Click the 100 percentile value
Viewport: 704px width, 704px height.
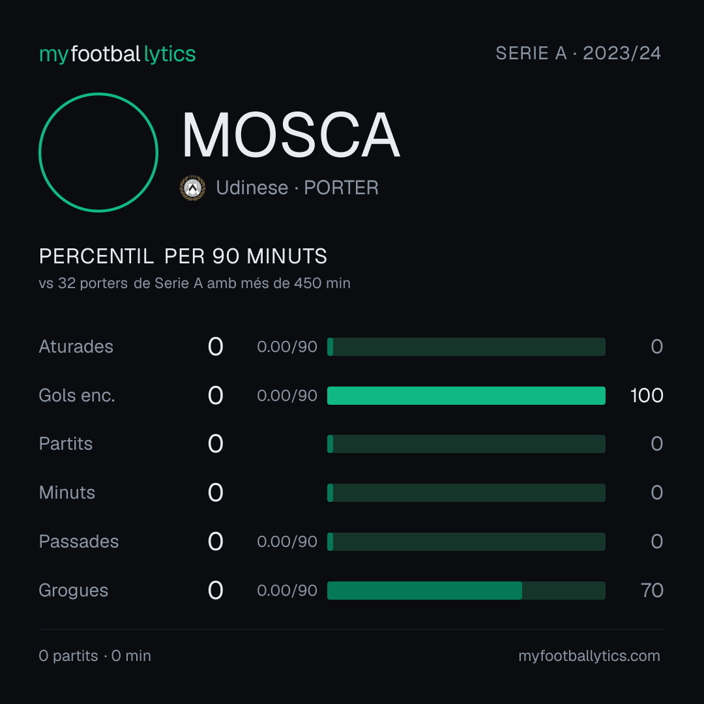tap(647, 396)
